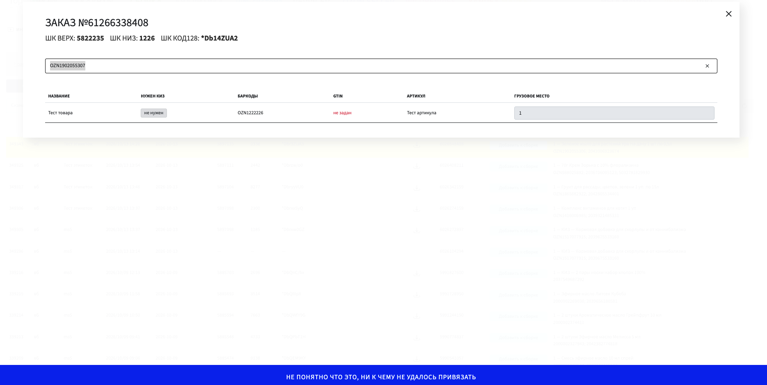Screen dimensions: 767x385
Task: Focus the barcode scan input field
Action: click(x=381, y=66)
